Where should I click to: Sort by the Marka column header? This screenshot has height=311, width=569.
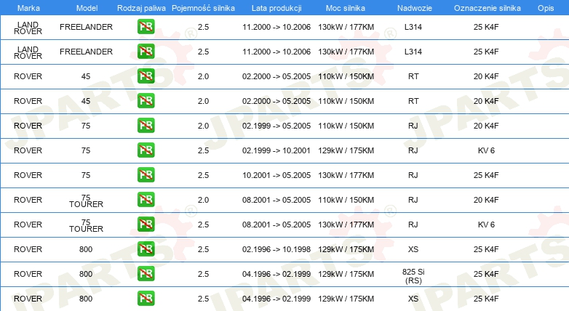(x=28, y=8)
